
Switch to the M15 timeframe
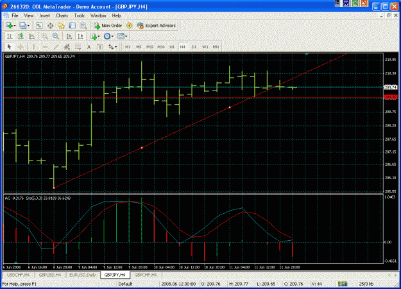150,47
